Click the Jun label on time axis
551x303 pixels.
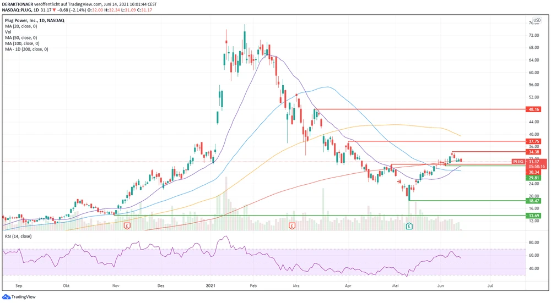441,286
